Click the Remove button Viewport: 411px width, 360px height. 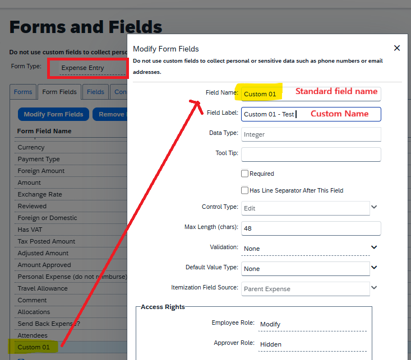tap(110, 114)
